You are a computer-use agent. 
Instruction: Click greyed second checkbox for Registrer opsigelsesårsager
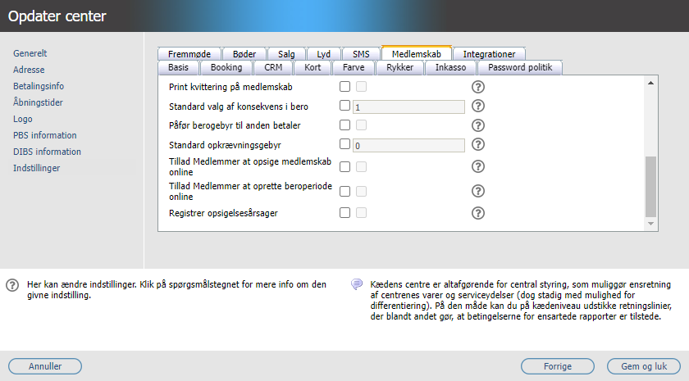(361, 213)
